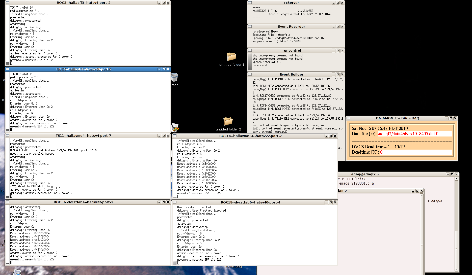The height and width of the screenshot is (275, 472).
Task: Minimize the ROC3 terminal window
Action: (x=159, y=3)
